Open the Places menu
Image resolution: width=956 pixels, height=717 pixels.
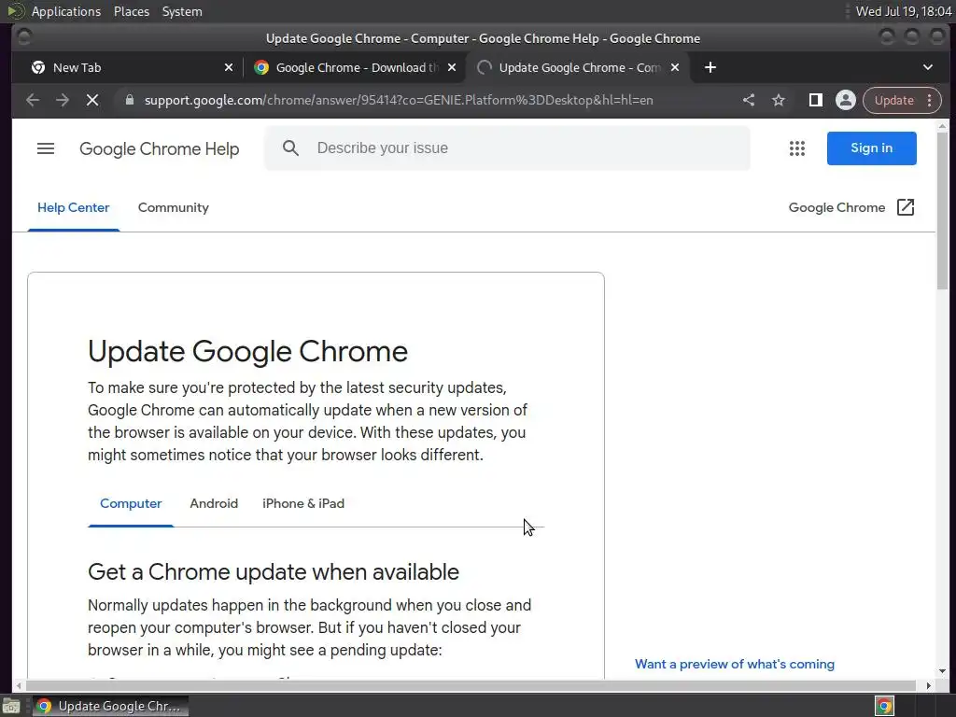(x=132, y=11)
